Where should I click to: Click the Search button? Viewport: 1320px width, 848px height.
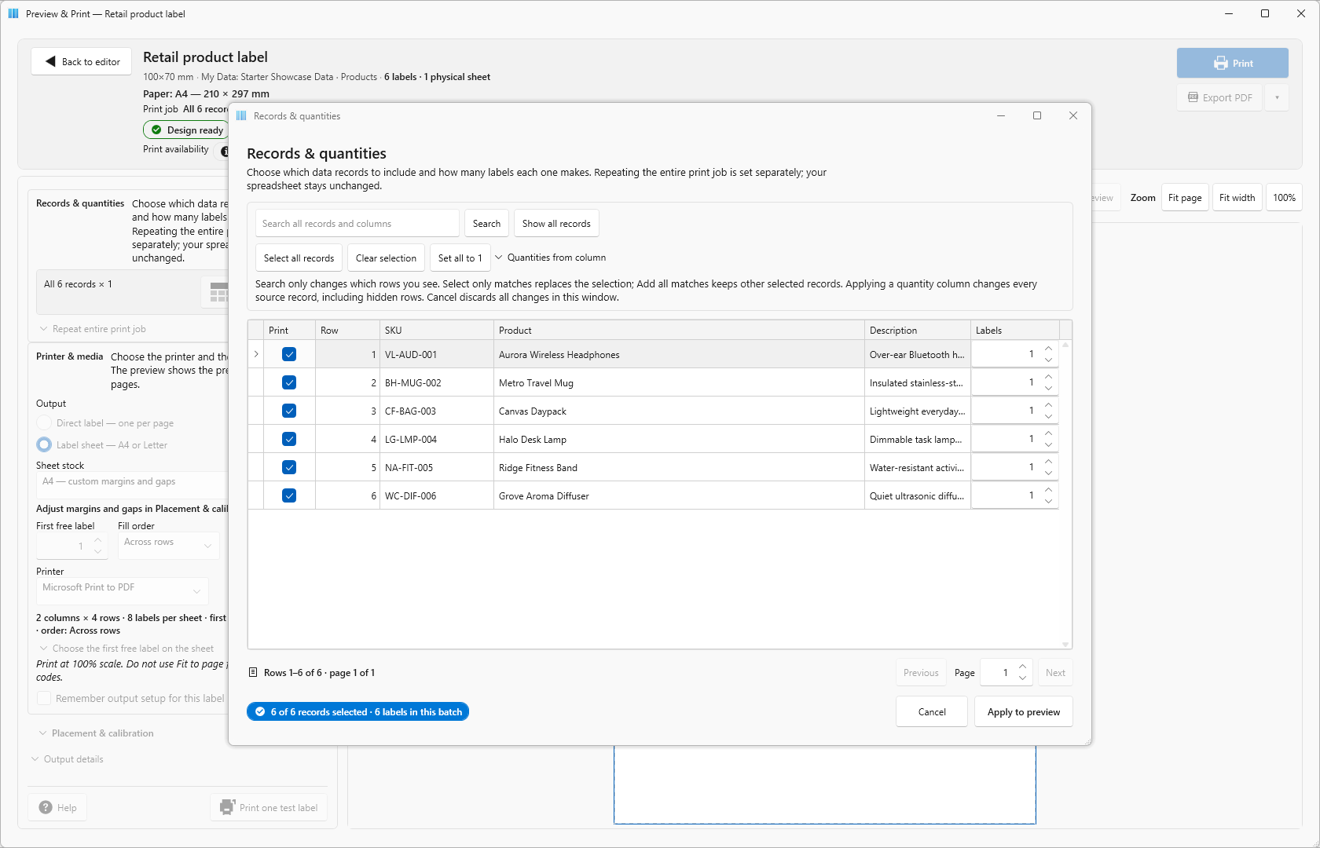pos(486,223)
